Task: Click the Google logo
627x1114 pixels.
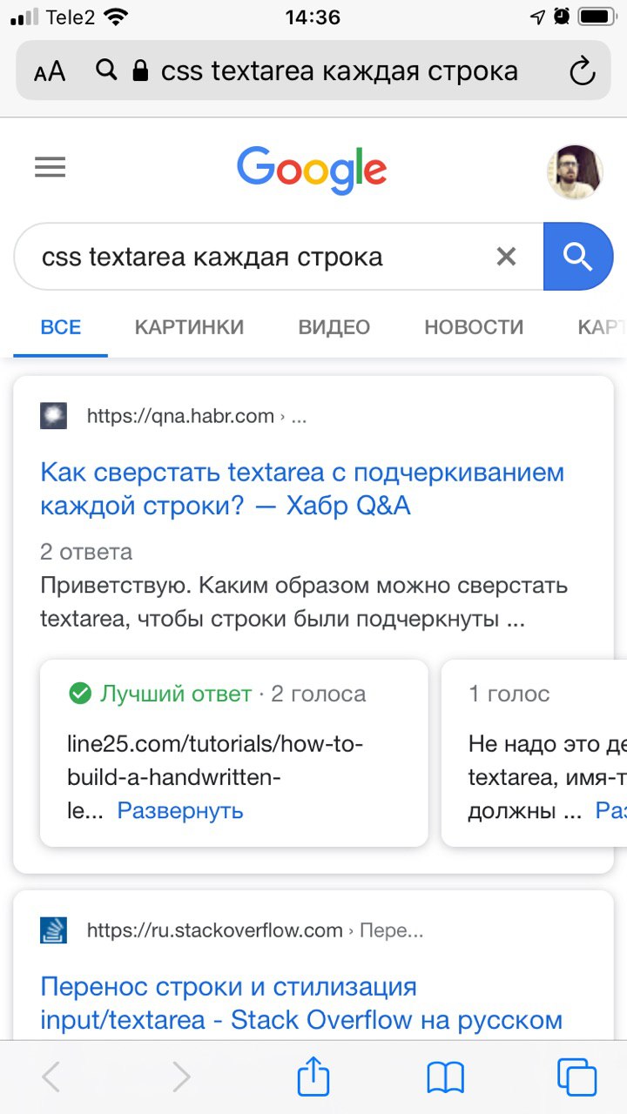Action: 312,170
